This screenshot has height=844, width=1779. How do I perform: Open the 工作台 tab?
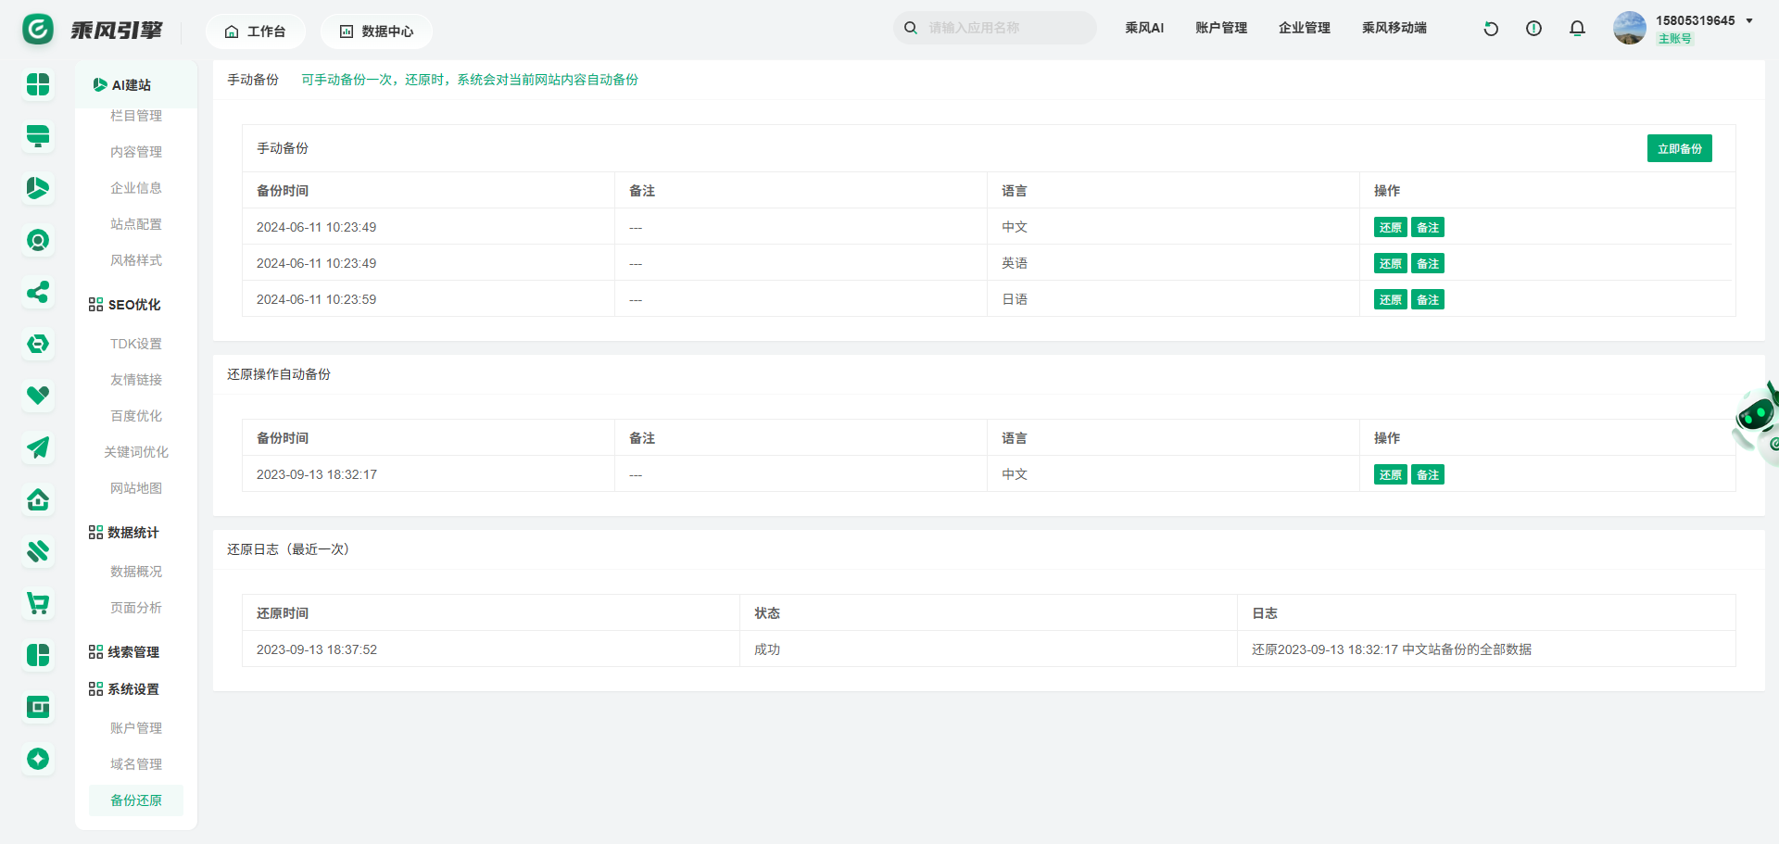tap(255, 31)
